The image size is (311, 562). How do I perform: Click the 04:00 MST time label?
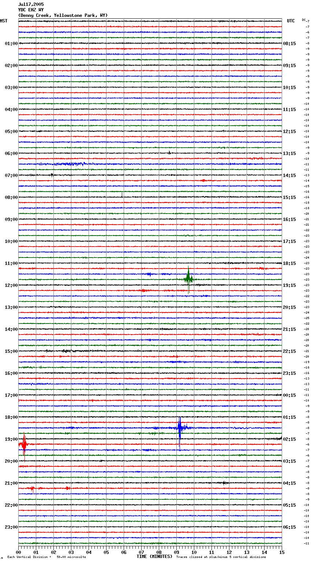(11, 110)
